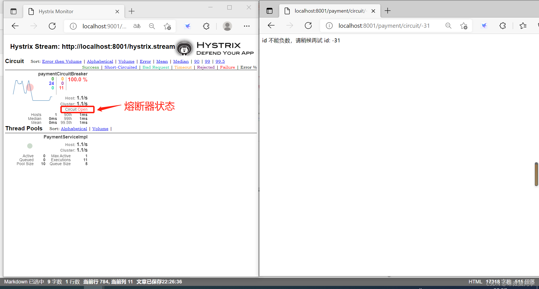Reload the payment circuit page

[x=308, y=26]
